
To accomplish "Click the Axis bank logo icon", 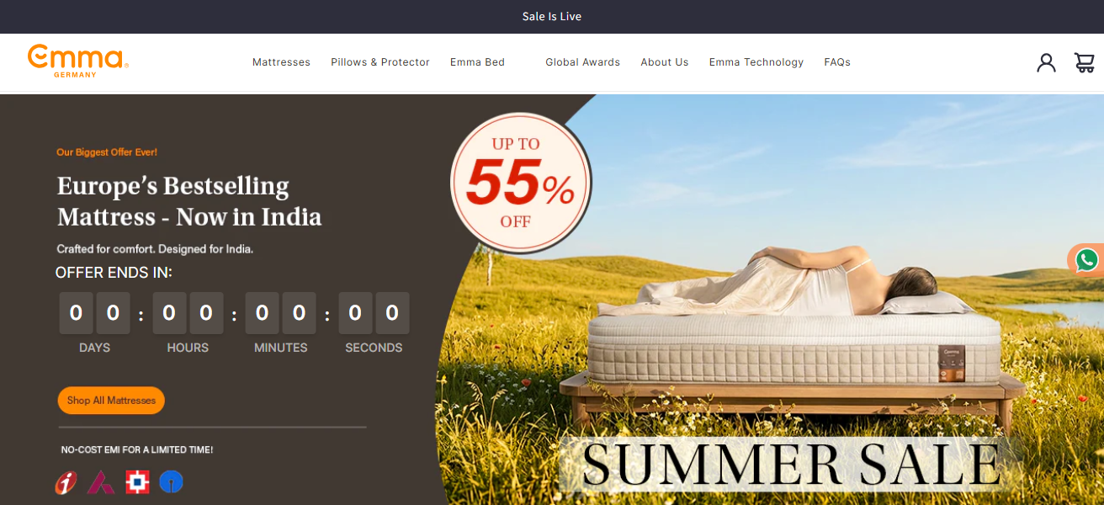I will 101,482.
